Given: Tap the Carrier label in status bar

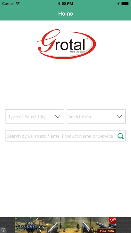Looking at the screenshot, I should (x=8, y=4).
